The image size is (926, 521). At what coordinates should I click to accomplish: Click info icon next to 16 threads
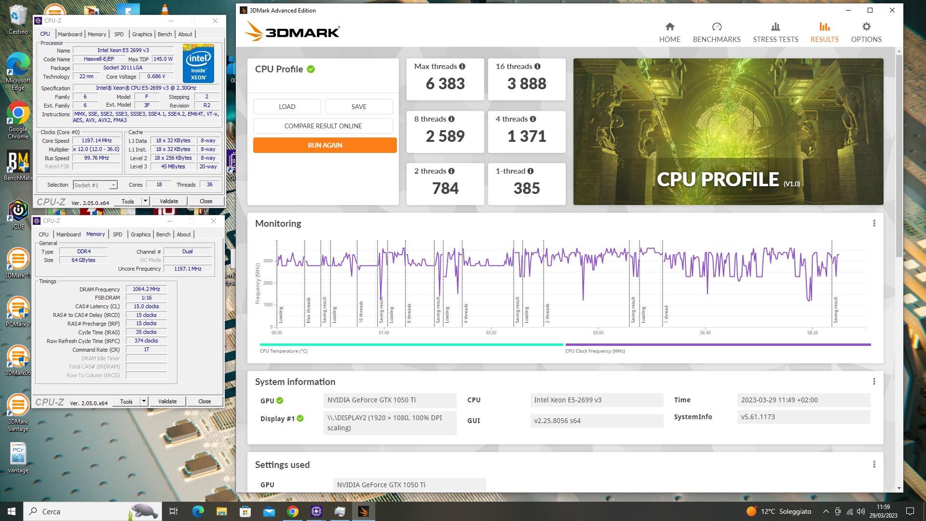click(x=537, y=67)
